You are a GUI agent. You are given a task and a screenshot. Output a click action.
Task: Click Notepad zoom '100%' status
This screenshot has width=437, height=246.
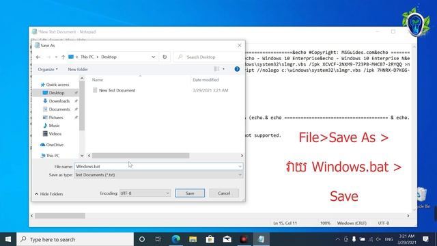325,223
